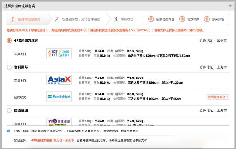Click selected 集运仓 - 东莞市 text
The height and width of the screenshot is (149, 236).
click(64, 140)
